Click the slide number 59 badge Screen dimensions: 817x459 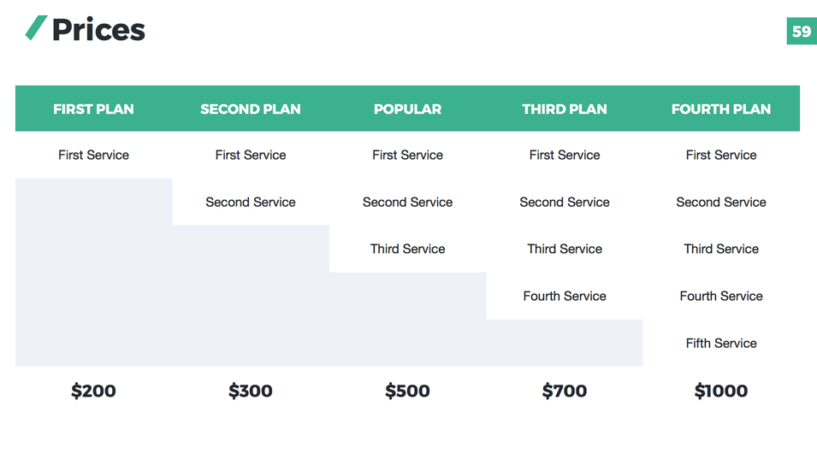click(801, 32)
